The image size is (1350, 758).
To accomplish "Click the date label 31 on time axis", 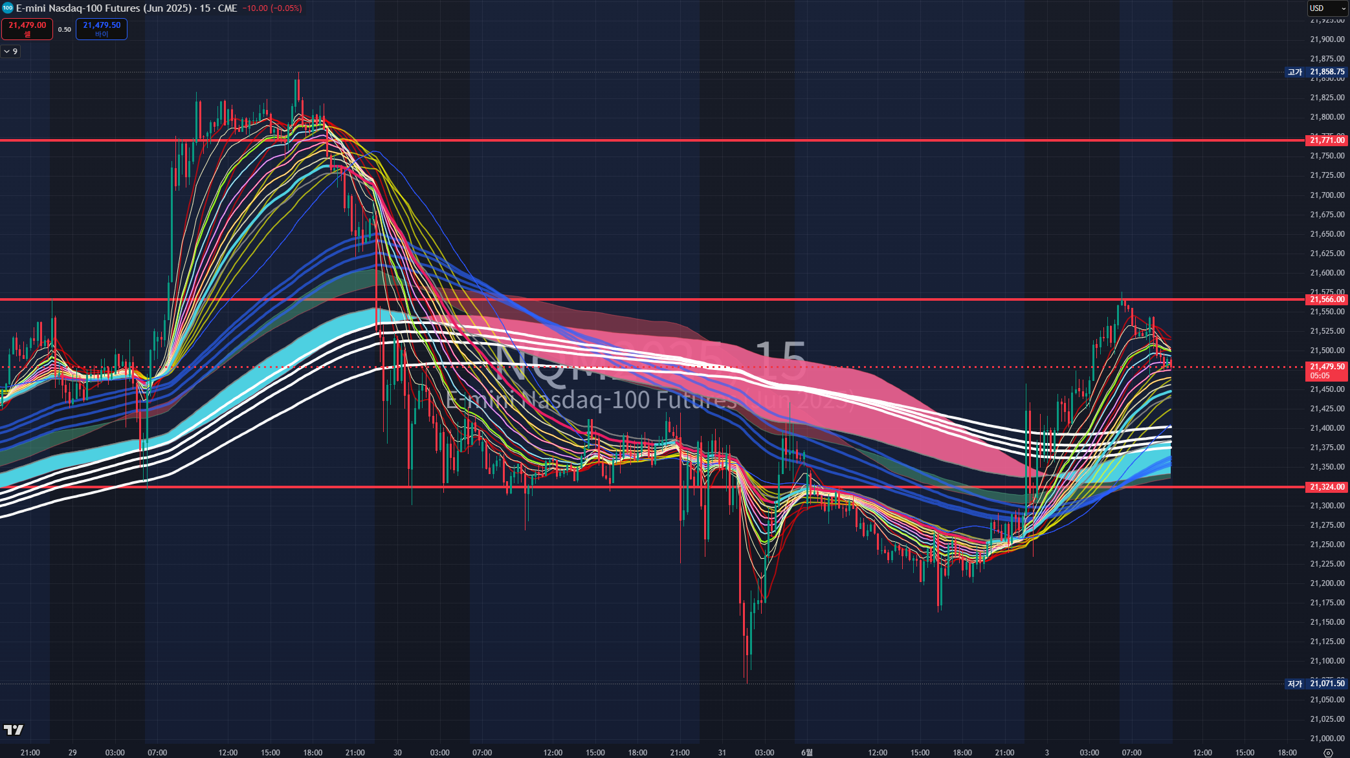I will 722,753.
